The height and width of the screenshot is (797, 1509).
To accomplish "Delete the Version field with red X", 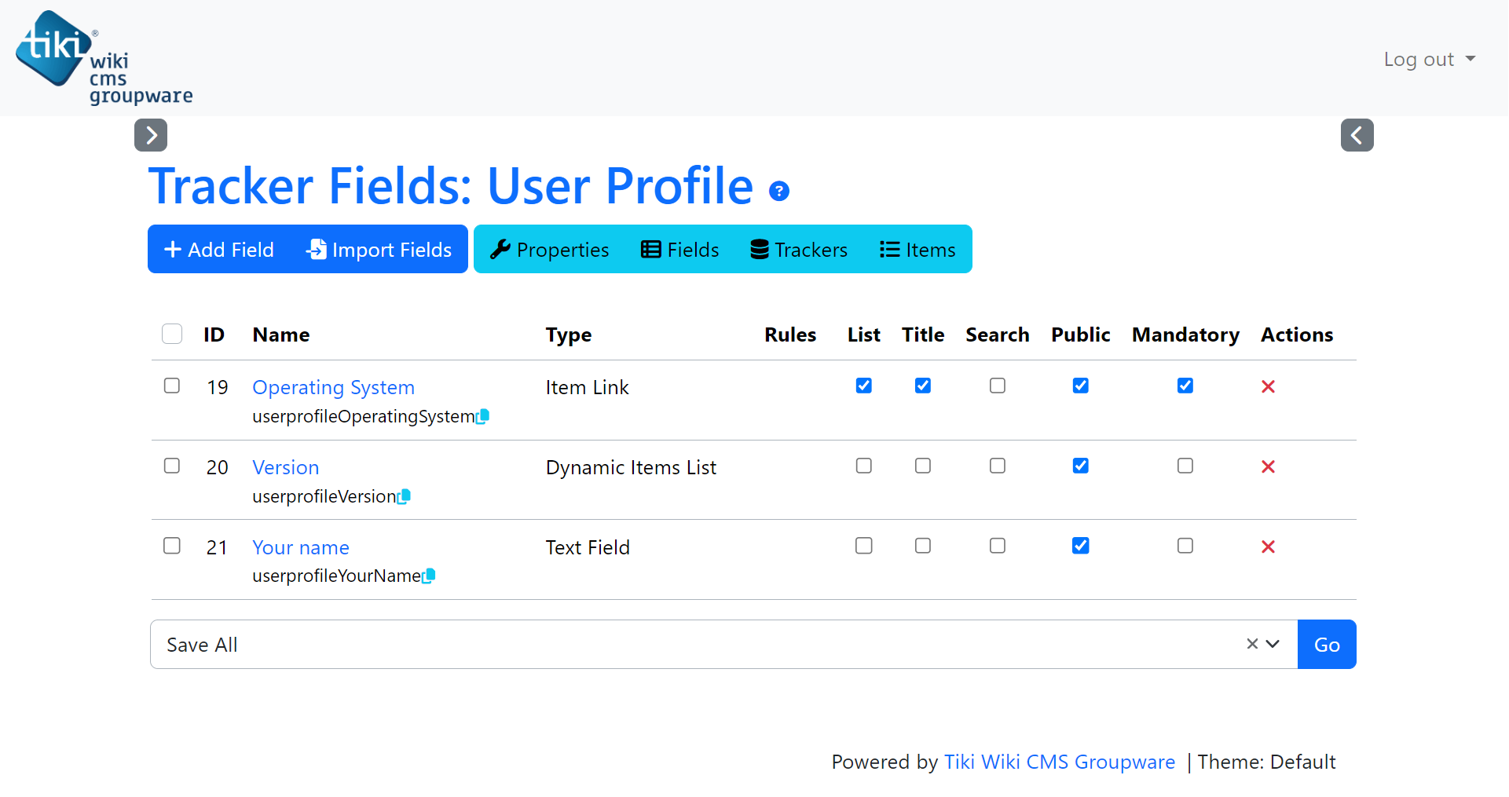I will tap(1268, 466).
